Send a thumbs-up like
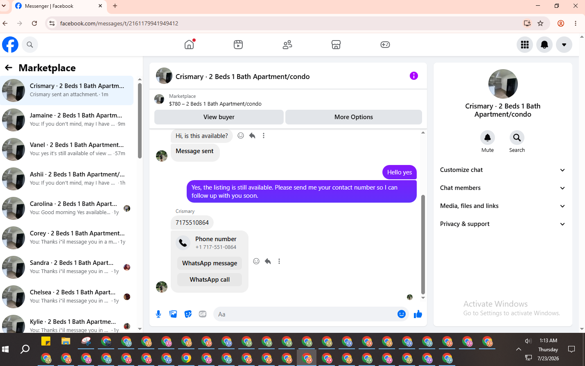 418,314
